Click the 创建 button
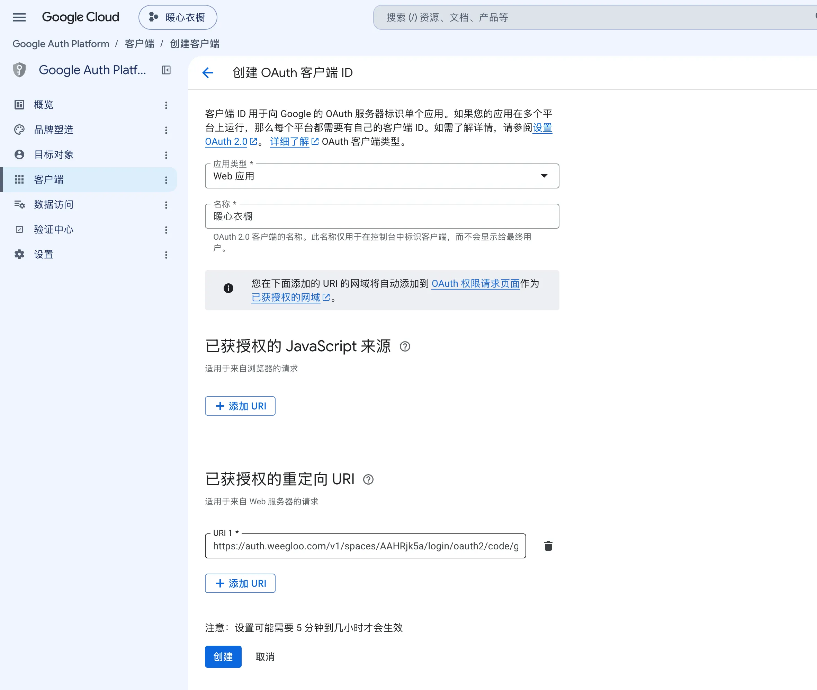Image resolution: width=817 pixels, height=690 pixels. (x=223, y=657)
